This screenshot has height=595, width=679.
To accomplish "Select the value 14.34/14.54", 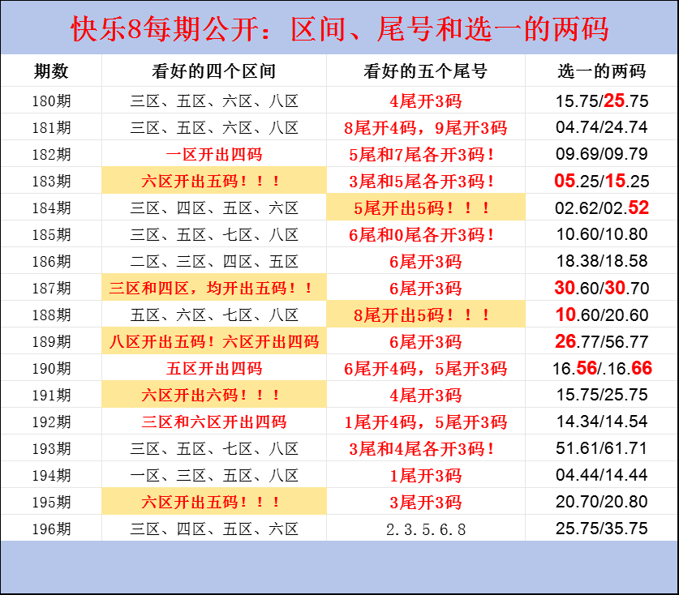I will [601, 422].
